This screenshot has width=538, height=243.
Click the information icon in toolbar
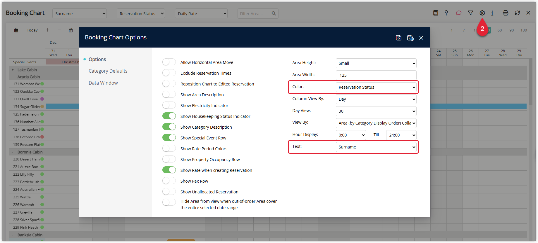[492, 13]
